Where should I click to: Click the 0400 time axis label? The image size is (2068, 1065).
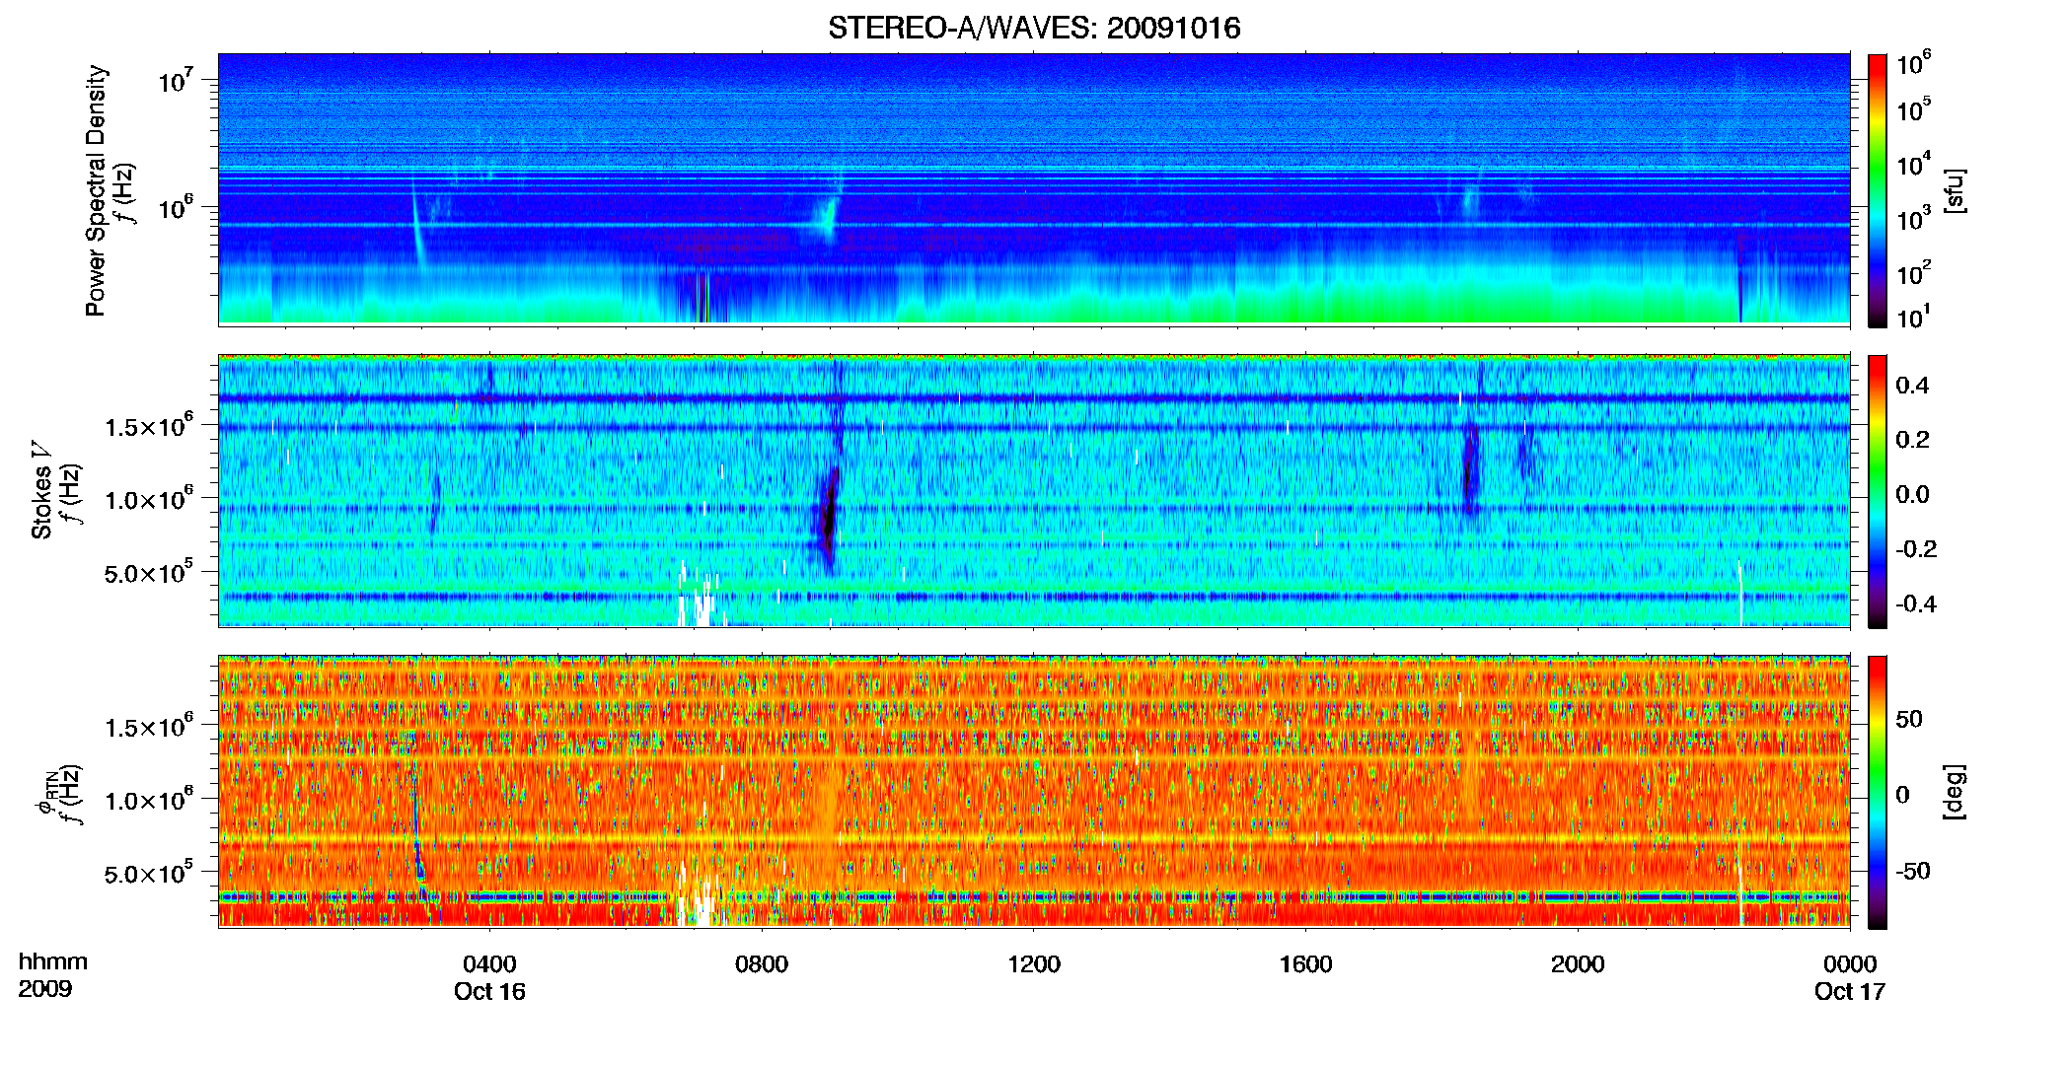coord(489,963)
